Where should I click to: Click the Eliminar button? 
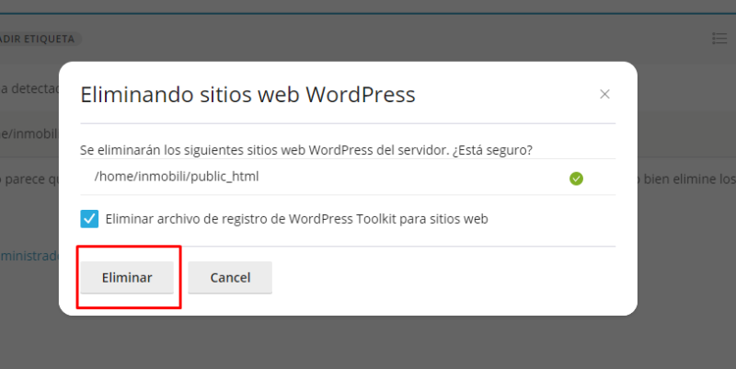[127, 278]
